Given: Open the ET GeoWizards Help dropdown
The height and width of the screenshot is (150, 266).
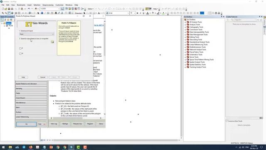Looking at the screenshot, I should tap(155, 9).
